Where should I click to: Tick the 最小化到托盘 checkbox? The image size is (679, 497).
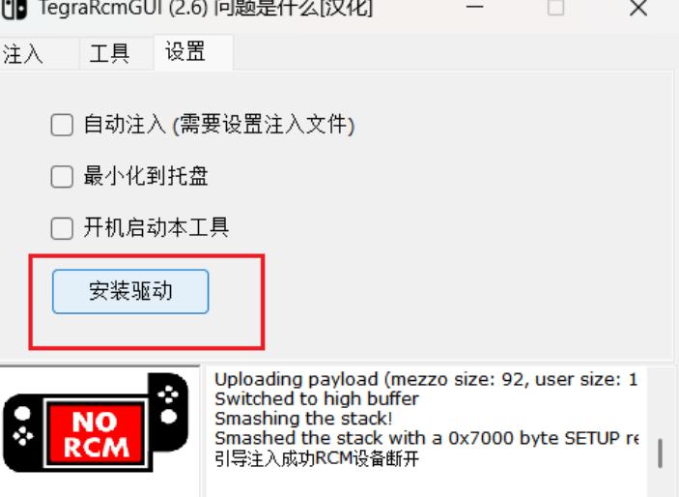[x=62, y=177]
